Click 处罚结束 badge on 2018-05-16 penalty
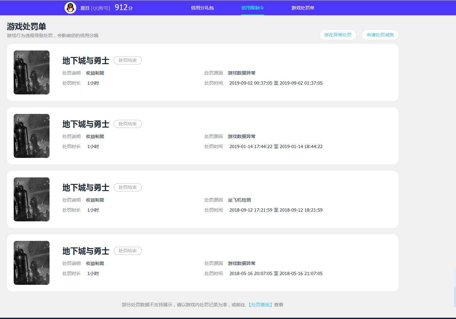This screenshot has height=319, width=456. [x=128, y=251]
